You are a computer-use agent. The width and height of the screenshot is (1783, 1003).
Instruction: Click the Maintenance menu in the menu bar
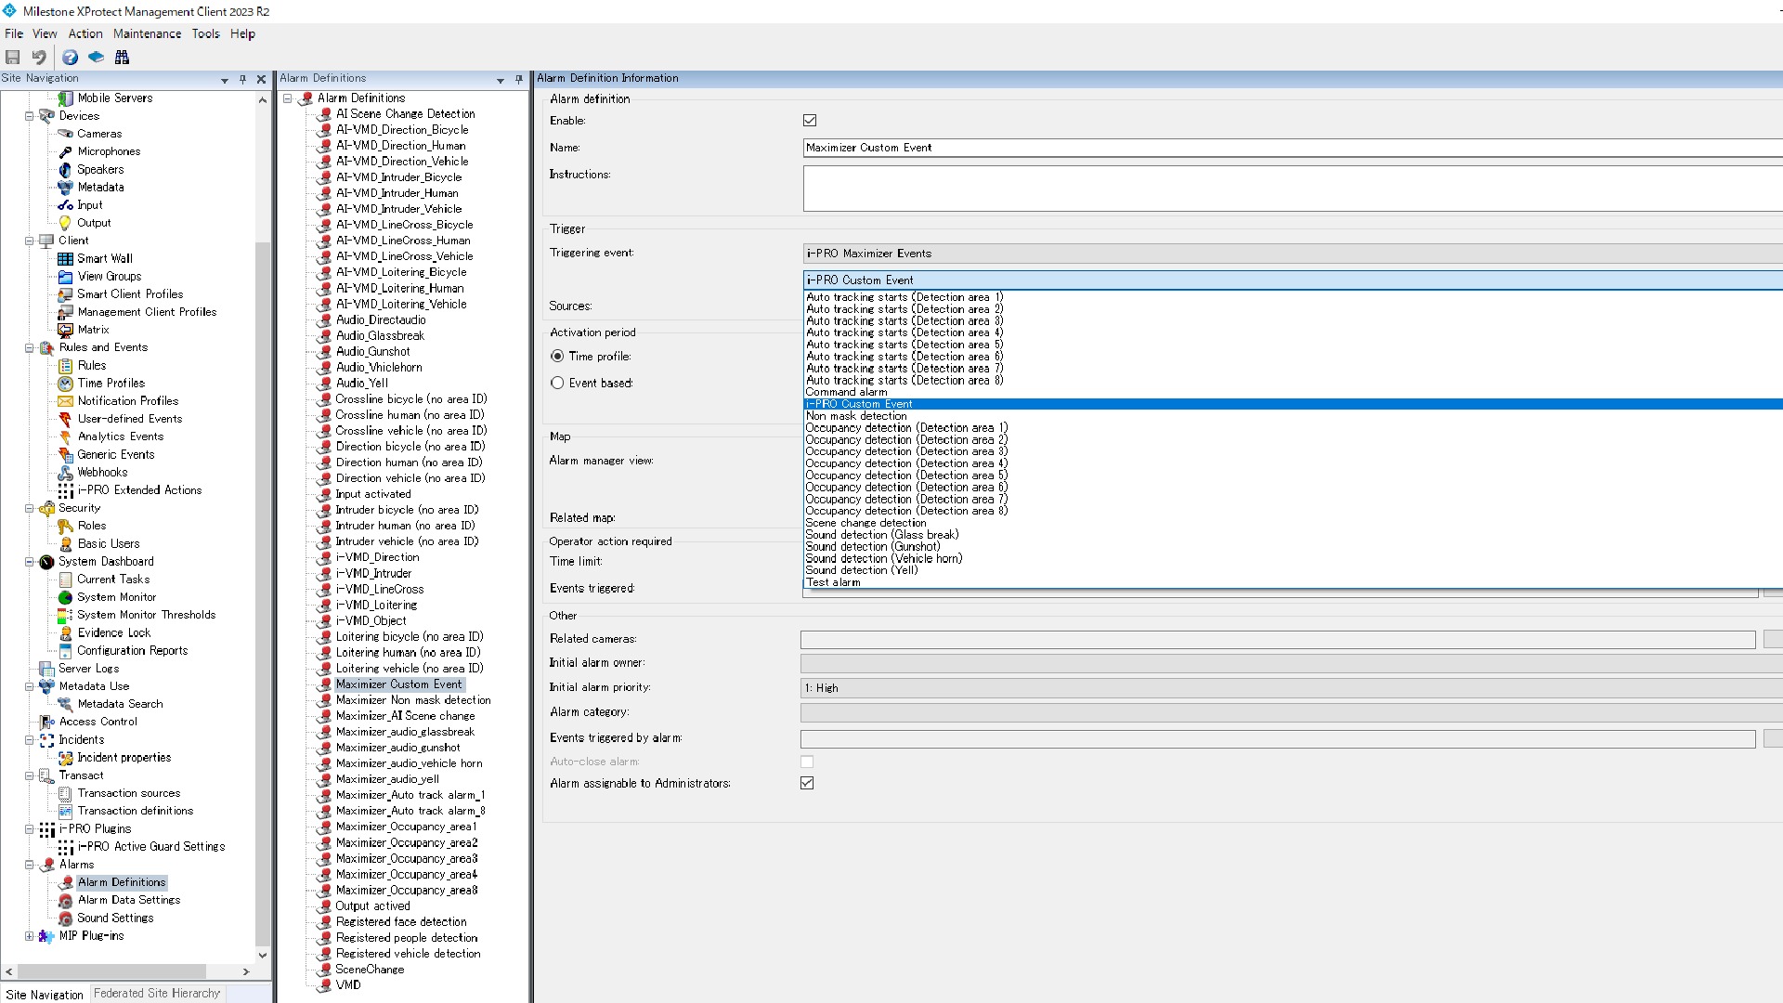(x=146, y=33)
